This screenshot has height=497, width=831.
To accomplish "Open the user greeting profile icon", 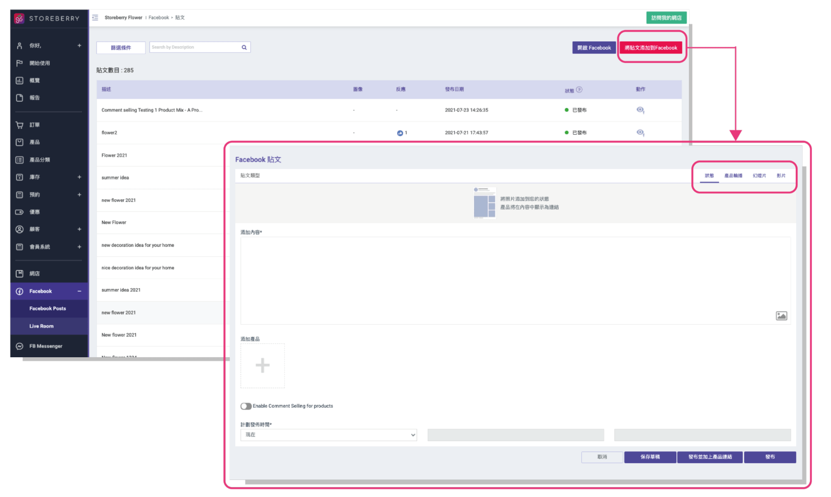I will pyautogui.click(x=19, y=46).
